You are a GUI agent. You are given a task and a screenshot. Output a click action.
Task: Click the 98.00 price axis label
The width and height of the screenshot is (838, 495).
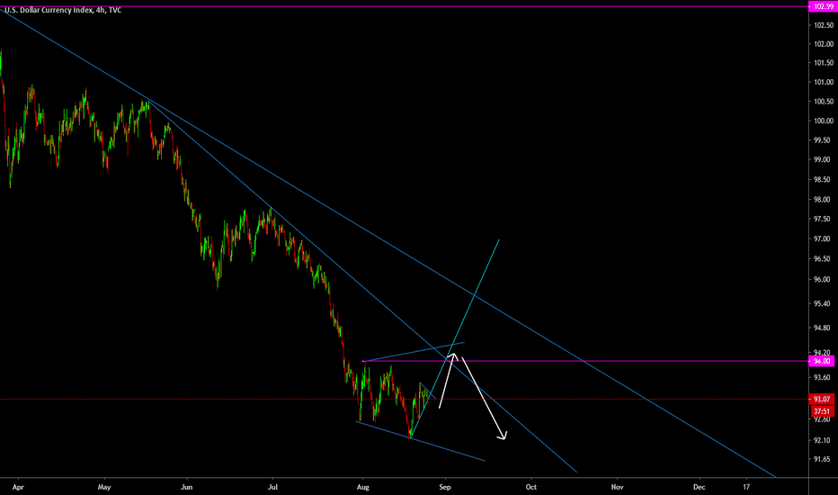point(822,199)
